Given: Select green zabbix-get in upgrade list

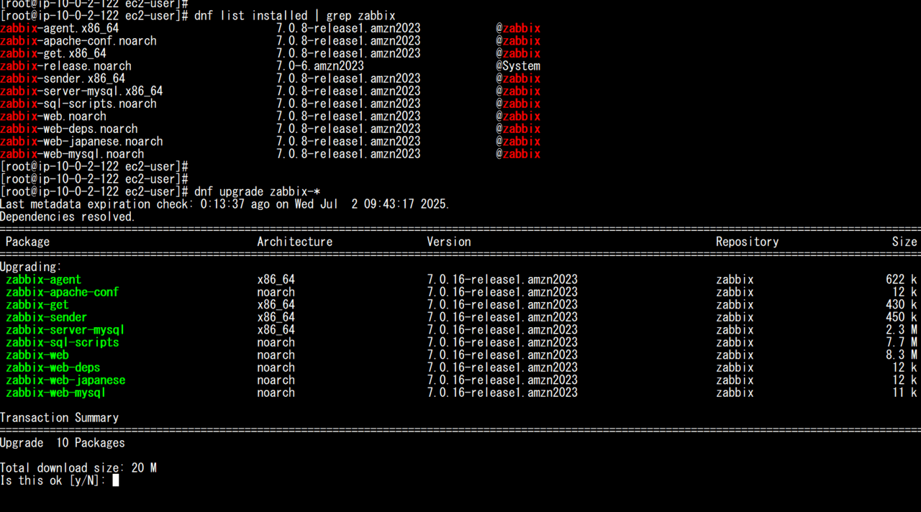Looking at the screenshot, I should coord(37,304).
